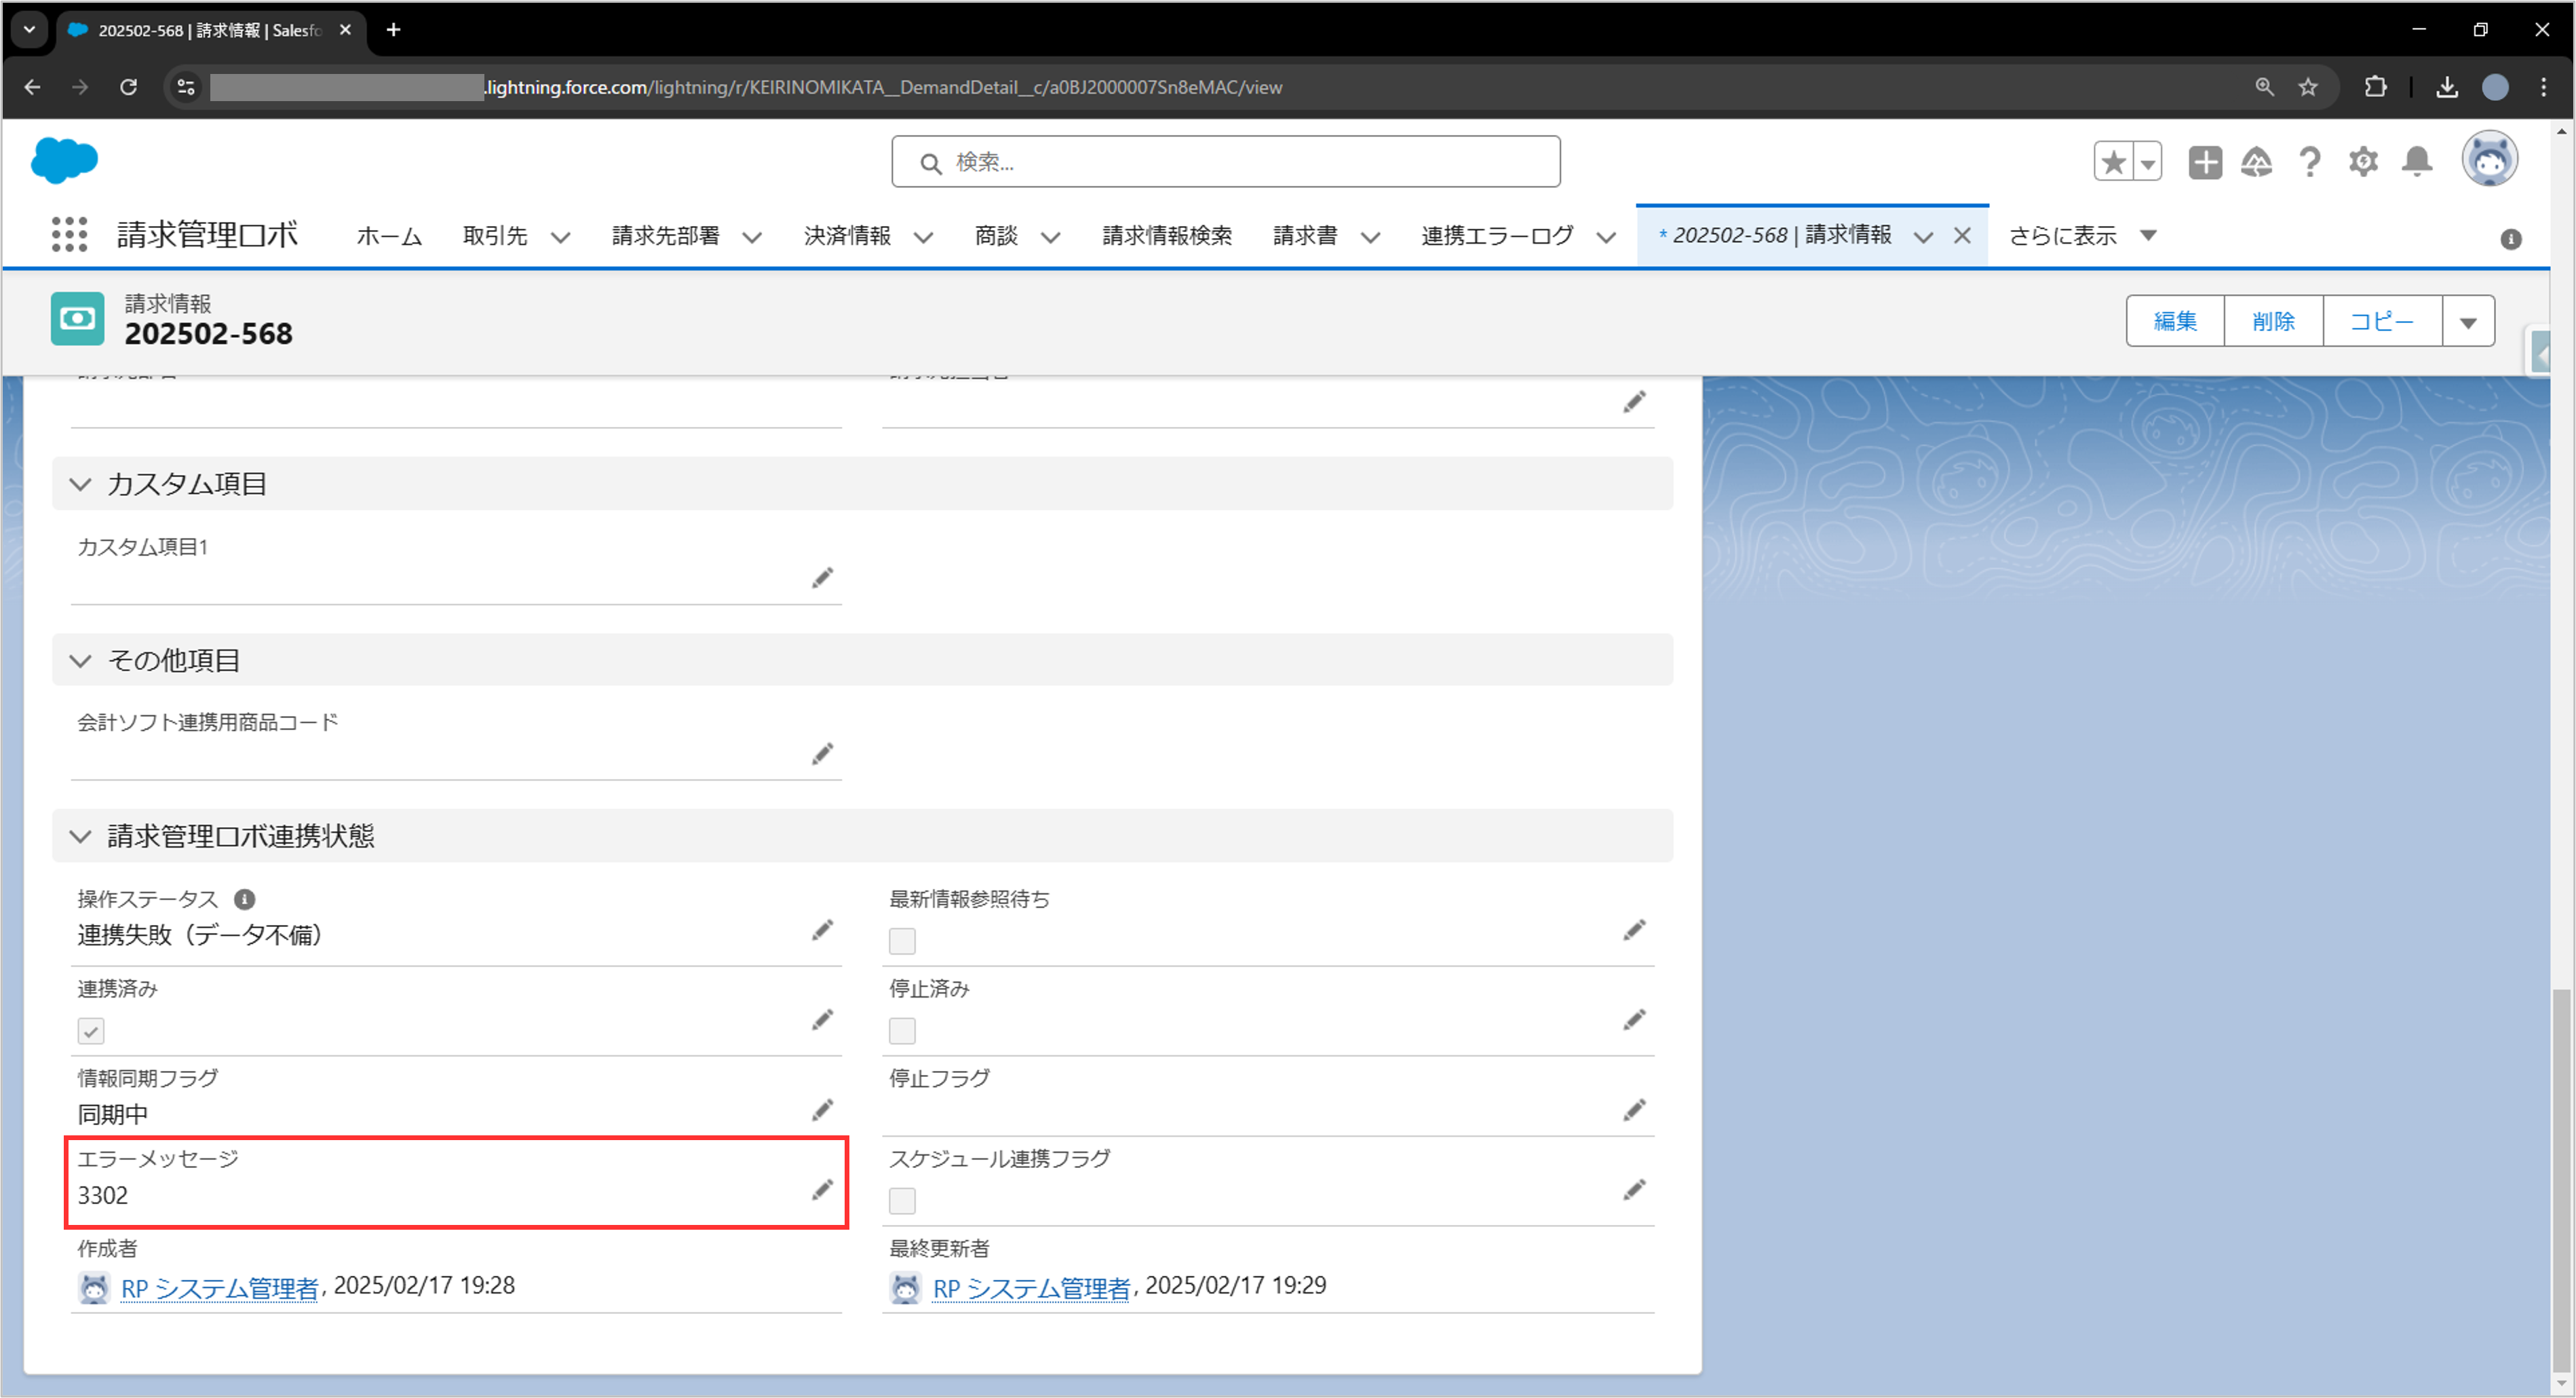Screen dimensions: 2576x1398
Task: Edit the エラーメッセージ field pencil icon
Action: pos(822,1190)
